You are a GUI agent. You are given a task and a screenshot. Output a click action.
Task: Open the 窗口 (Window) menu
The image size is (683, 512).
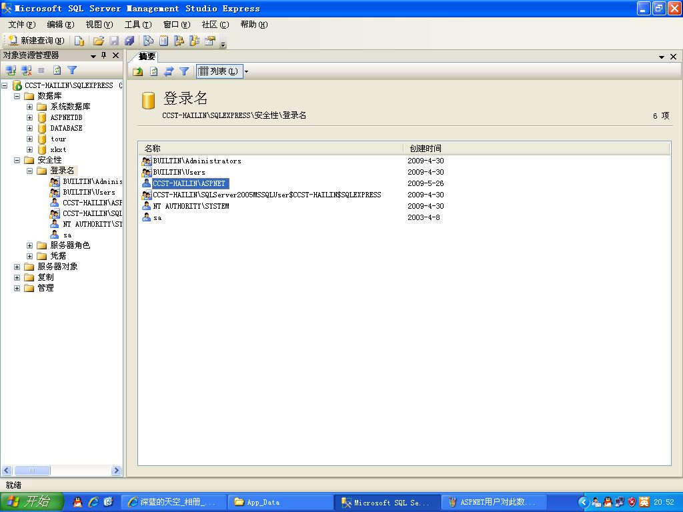(x=177, y=25)
